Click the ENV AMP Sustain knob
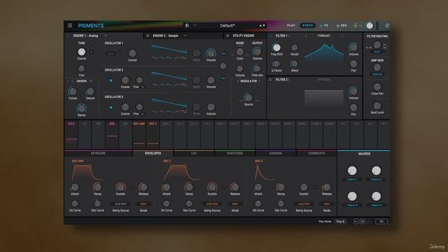448x252 pixels. coord(120,187)
